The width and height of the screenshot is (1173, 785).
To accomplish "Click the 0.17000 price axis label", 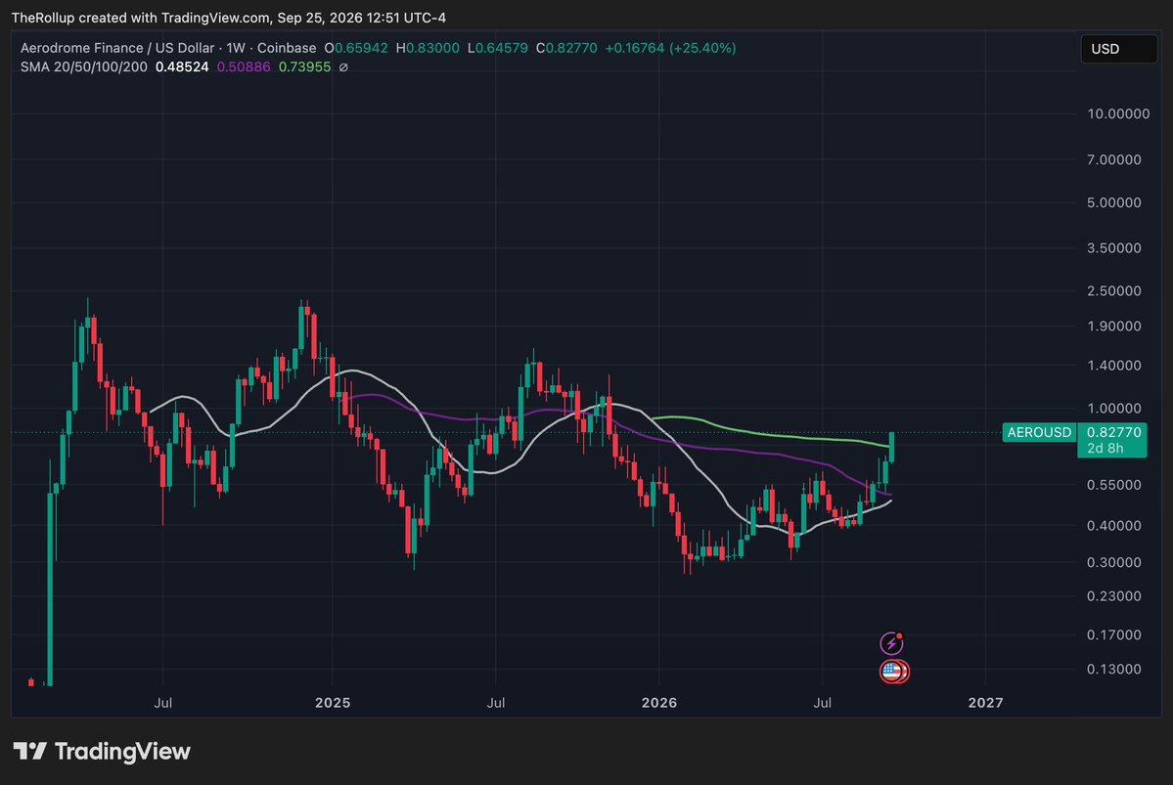I will click(x=1114, y=634).
